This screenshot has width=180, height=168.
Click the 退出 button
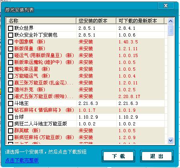pyautogui.click(x=157, y=156)
